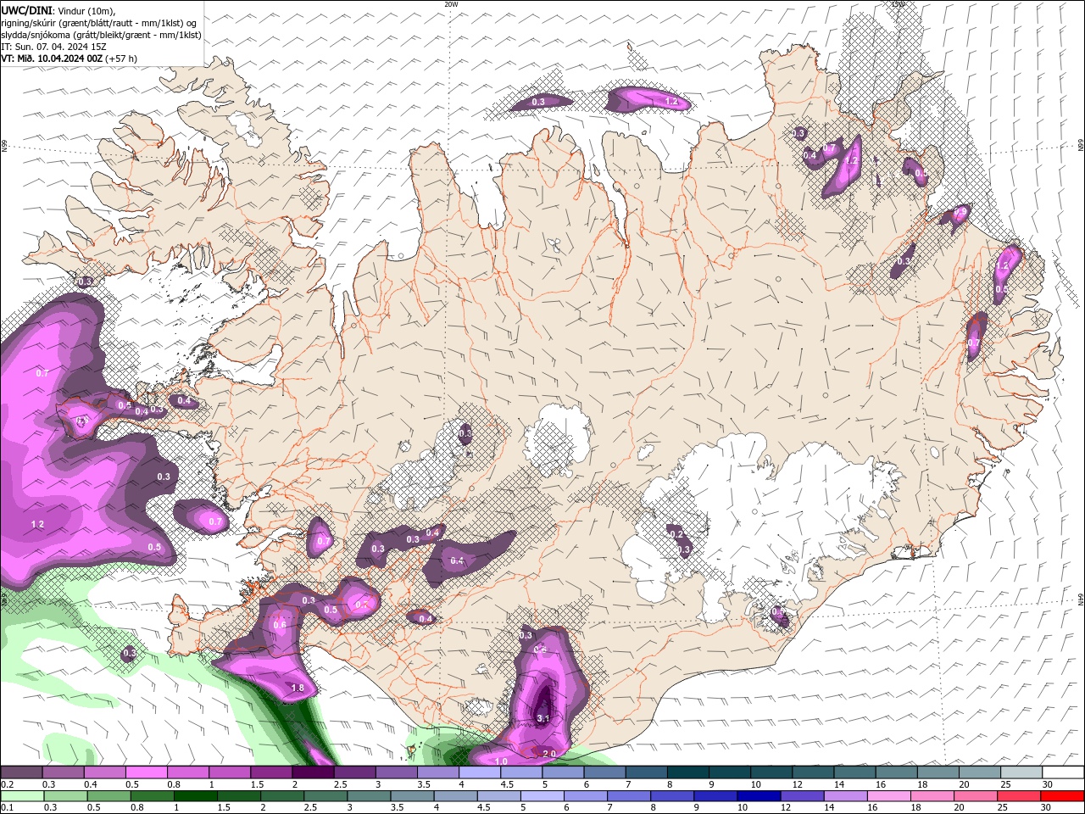Click the '(+57 h)' forecast offset text
The width and height of the screenshot is (1085, 814).
pos(122,59)
